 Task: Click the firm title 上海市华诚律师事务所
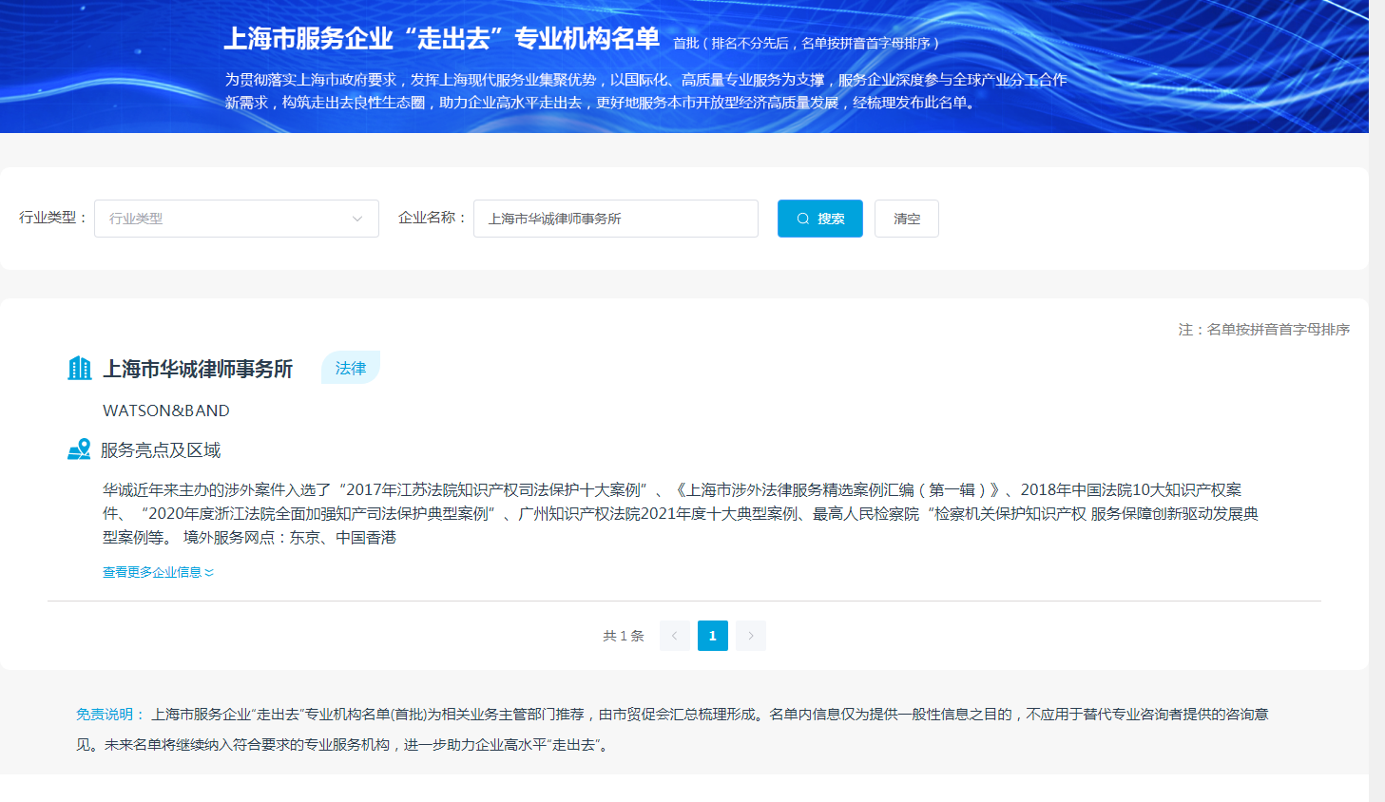(x=198, y=369)
